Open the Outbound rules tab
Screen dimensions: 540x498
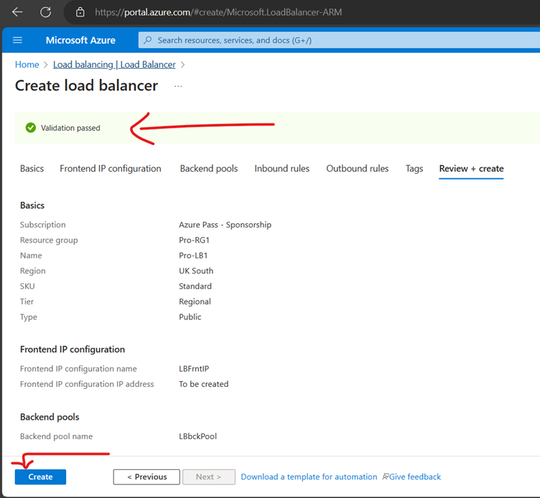pyautogui.click(x=357, y=169)
